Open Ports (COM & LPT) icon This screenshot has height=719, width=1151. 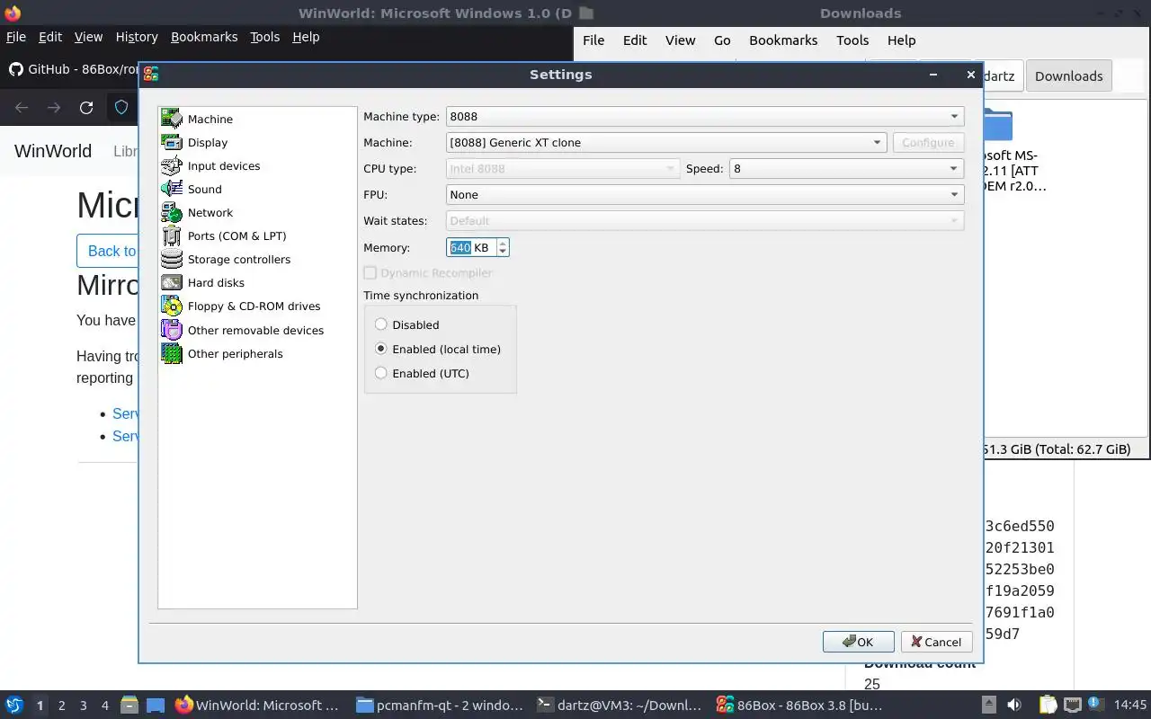172,235
